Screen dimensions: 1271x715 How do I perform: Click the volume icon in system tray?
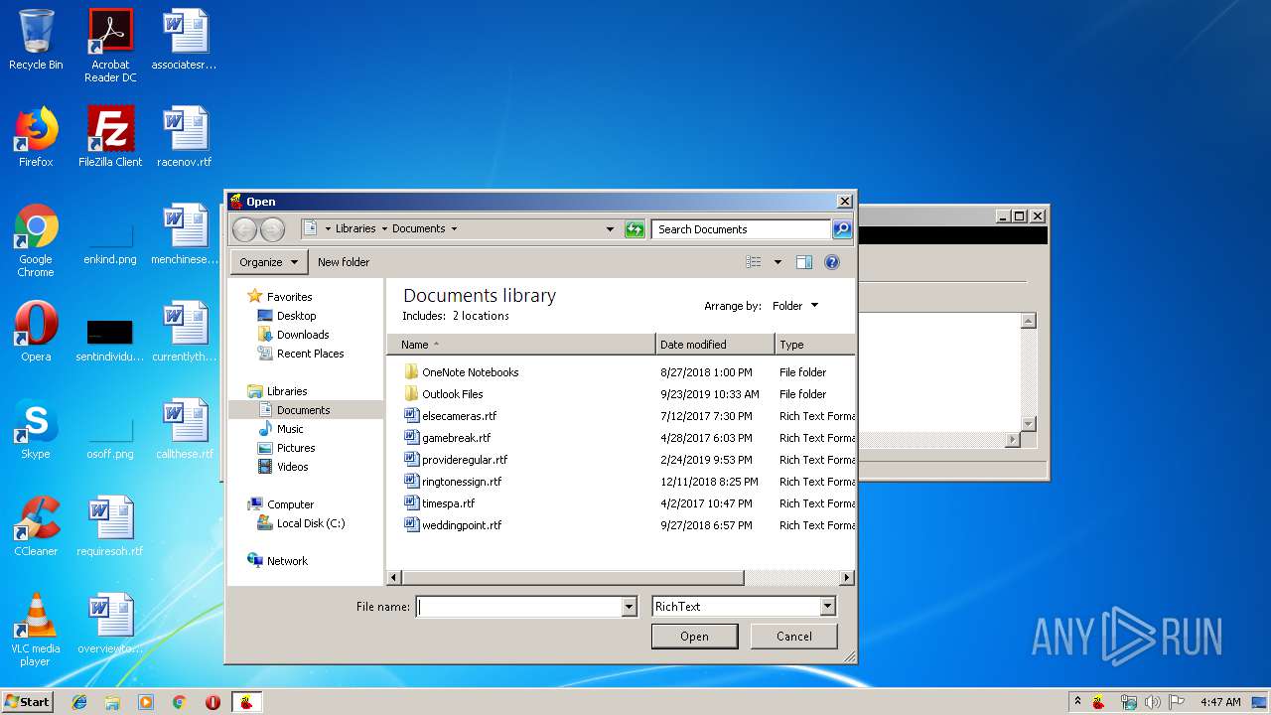[x=1153, y=702]
